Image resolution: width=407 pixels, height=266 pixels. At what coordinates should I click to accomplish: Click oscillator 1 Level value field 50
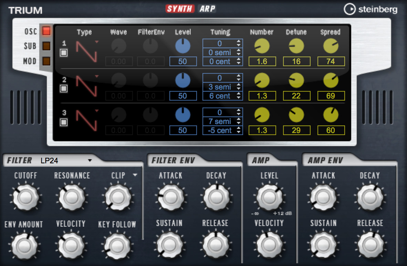click(x=183, y=62)
